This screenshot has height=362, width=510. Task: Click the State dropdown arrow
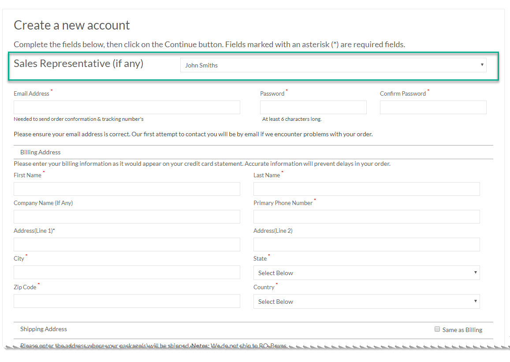475,273
